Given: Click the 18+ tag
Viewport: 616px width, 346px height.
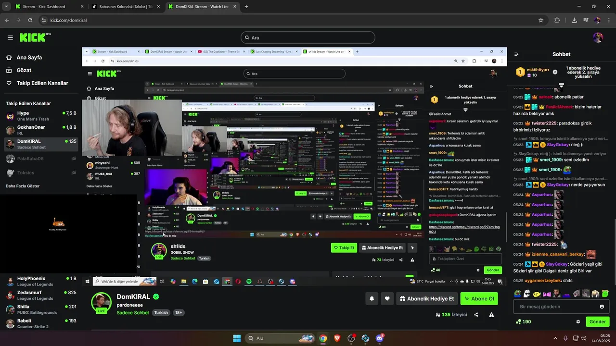Looking at the screenshot, I should tap(179, 312).
